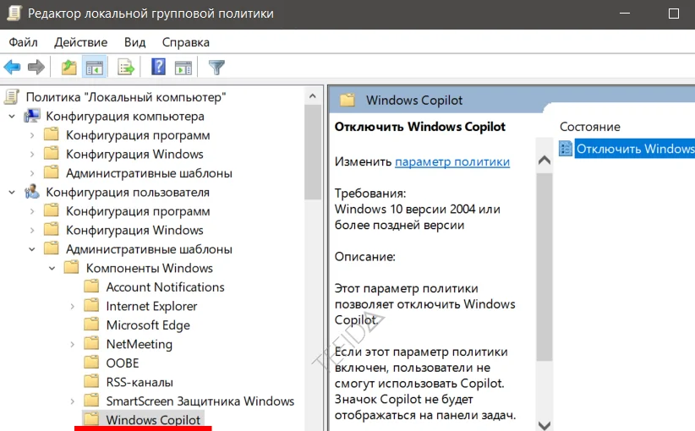
Task: Select the Windows Copilot tree folder
Action: [x=153, y=419]
